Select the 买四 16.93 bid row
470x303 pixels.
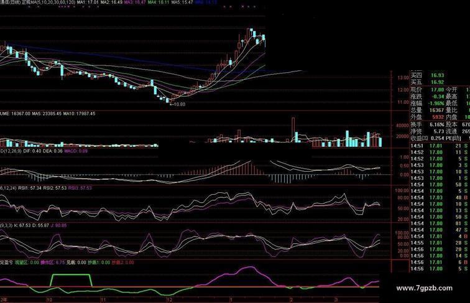point(427,75)
